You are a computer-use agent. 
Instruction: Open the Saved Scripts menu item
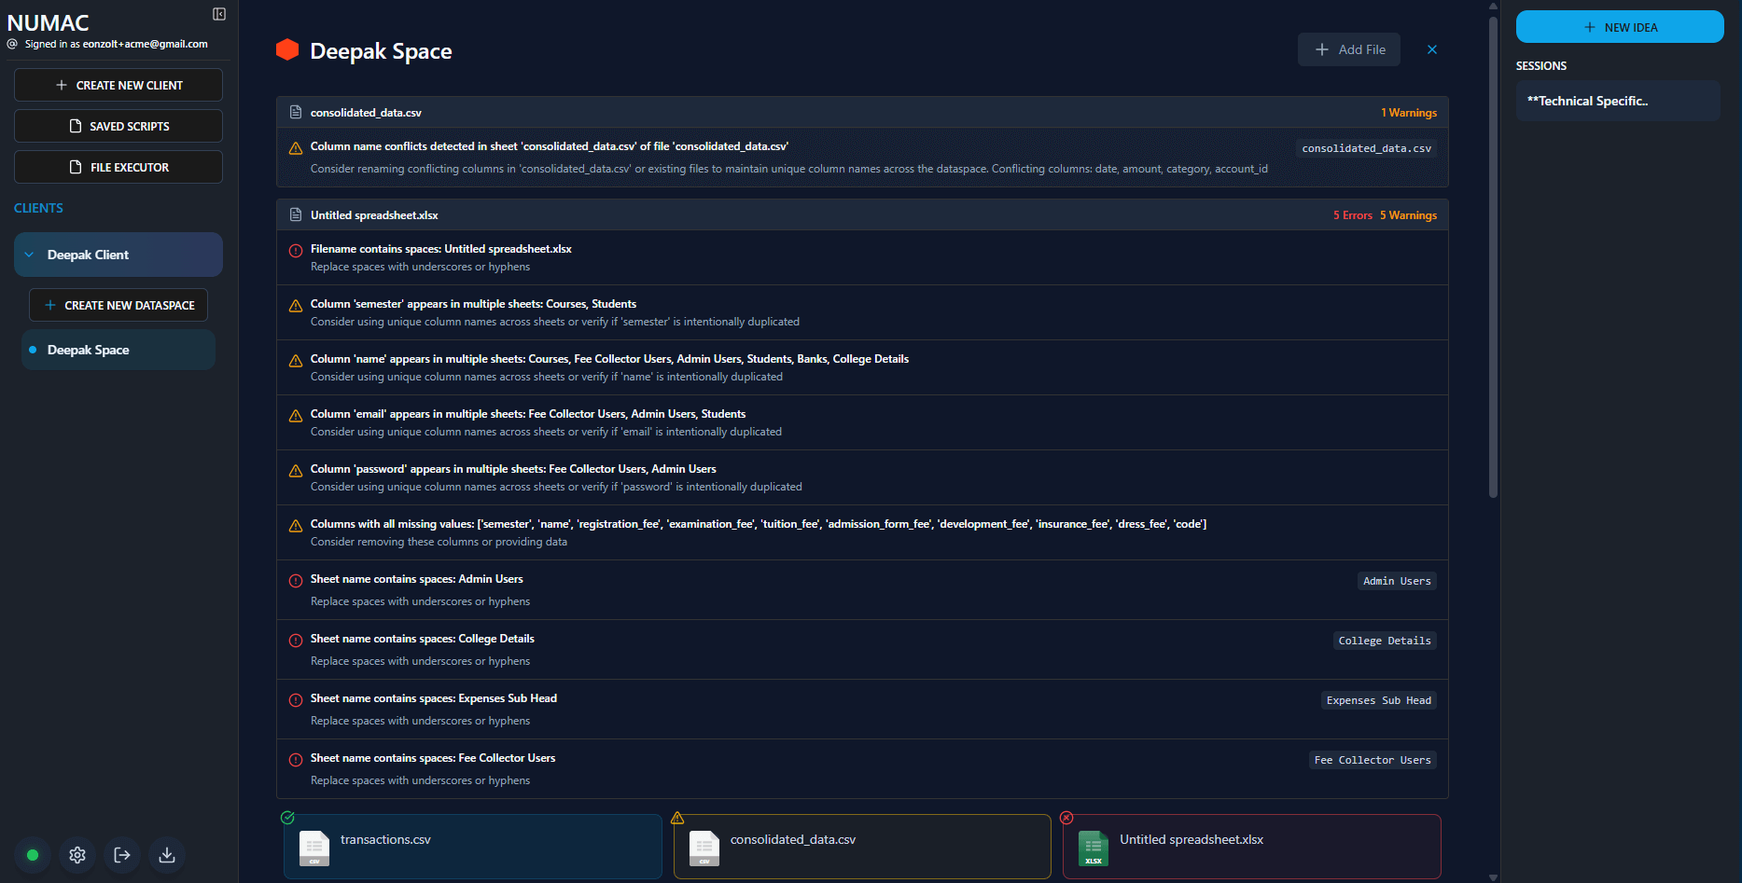coord(118,126)
